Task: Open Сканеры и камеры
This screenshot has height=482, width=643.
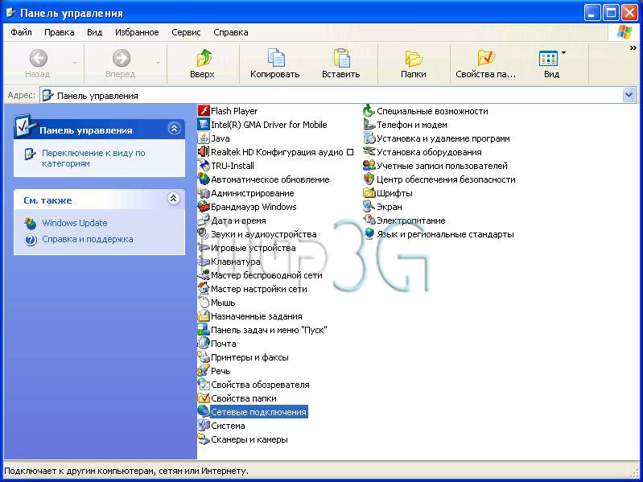Action: [243, 439]
